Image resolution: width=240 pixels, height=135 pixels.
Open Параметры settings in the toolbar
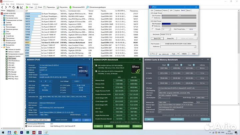(x=49, y=7)
